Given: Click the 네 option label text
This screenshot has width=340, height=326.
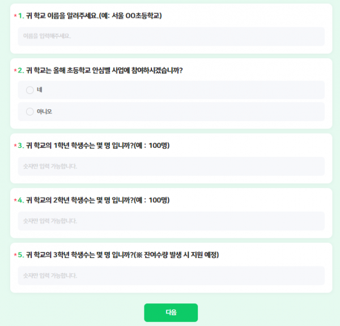Looking at the screenshot, I should 40,90.
